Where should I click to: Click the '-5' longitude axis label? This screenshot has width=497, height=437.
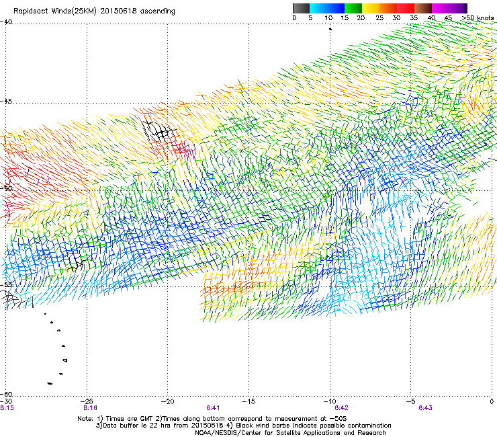pyautogui.click(x=411, y=402)
